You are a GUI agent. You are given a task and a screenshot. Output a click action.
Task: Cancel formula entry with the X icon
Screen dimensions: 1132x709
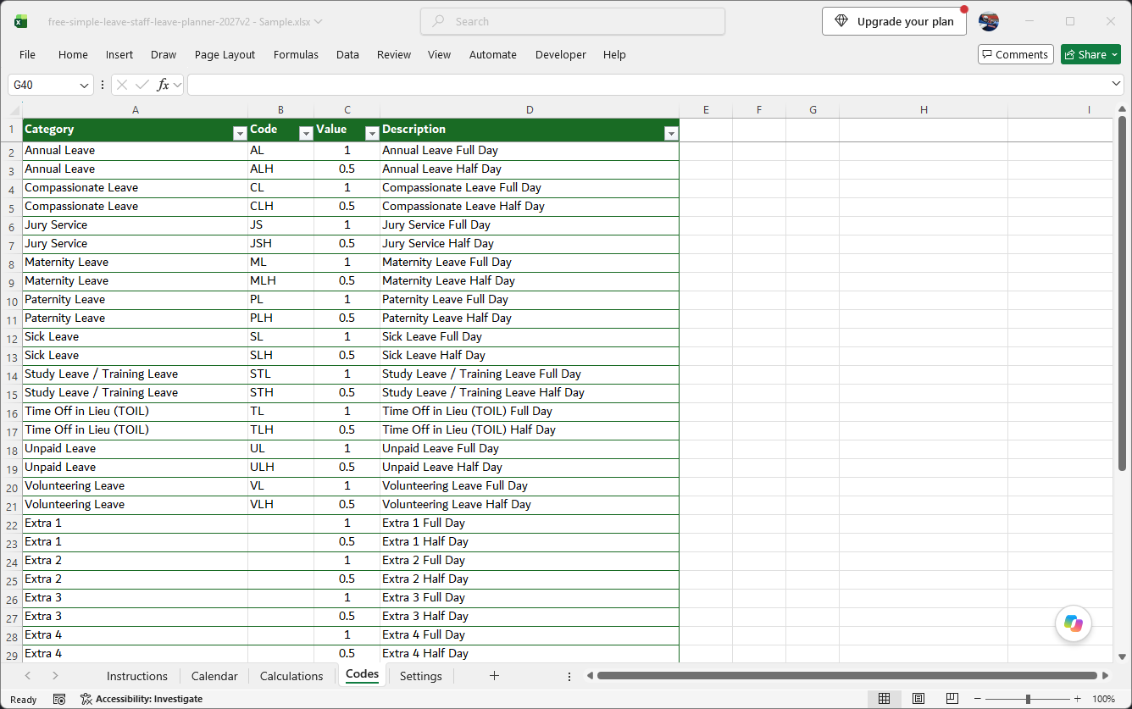pos(122,85)
